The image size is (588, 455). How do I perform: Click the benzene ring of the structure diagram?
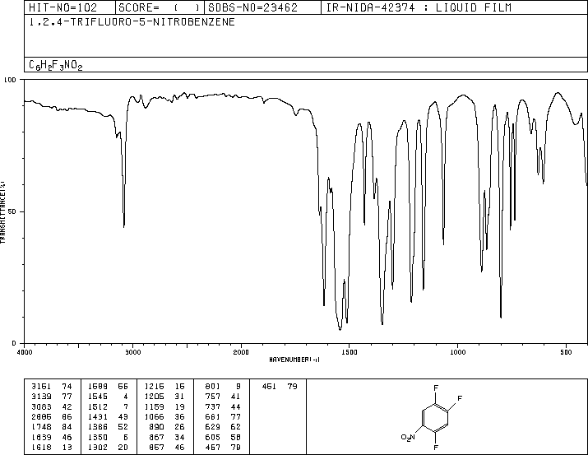click(x=435, y=418)
